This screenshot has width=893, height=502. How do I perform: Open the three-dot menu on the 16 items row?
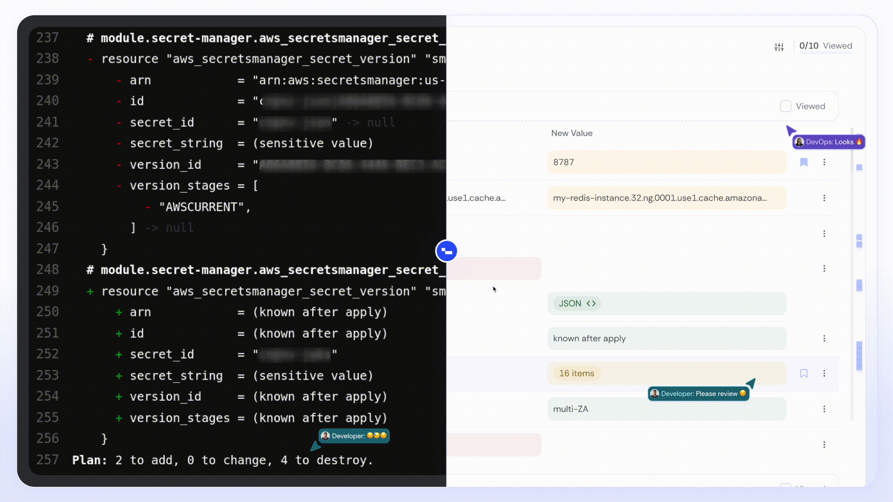824,373
